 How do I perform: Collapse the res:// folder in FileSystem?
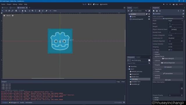click(128, 69)
